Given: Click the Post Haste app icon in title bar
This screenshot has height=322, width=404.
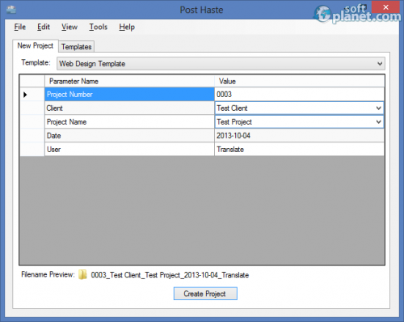Looking at the screenshot, I should tap(11, 10).
